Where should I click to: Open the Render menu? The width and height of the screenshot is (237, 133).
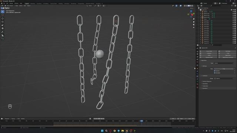pos(11,3)
